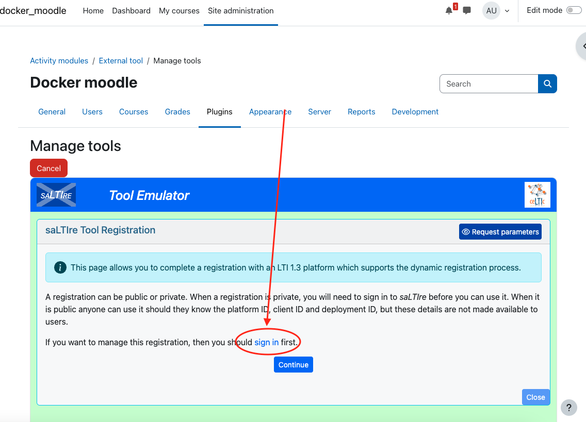Open Site administration in top navigation
Screen dimensions: 586x422
point(241,11)
